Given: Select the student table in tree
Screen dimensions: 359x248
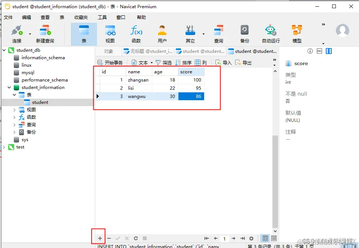Looking at the screenshot, I should tap(40, 102).
